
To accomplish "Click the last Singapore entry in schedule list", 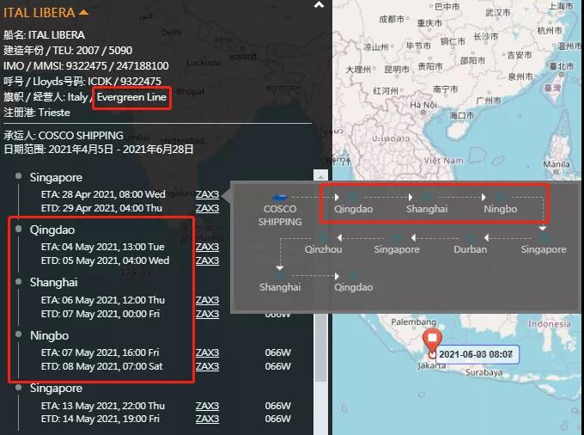I will click(56, 388).
